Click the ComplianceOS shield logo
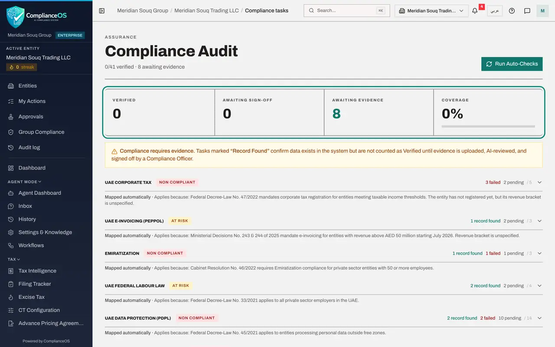The width and height of the screenshot is (555, 347). click(x=15, y=16)
